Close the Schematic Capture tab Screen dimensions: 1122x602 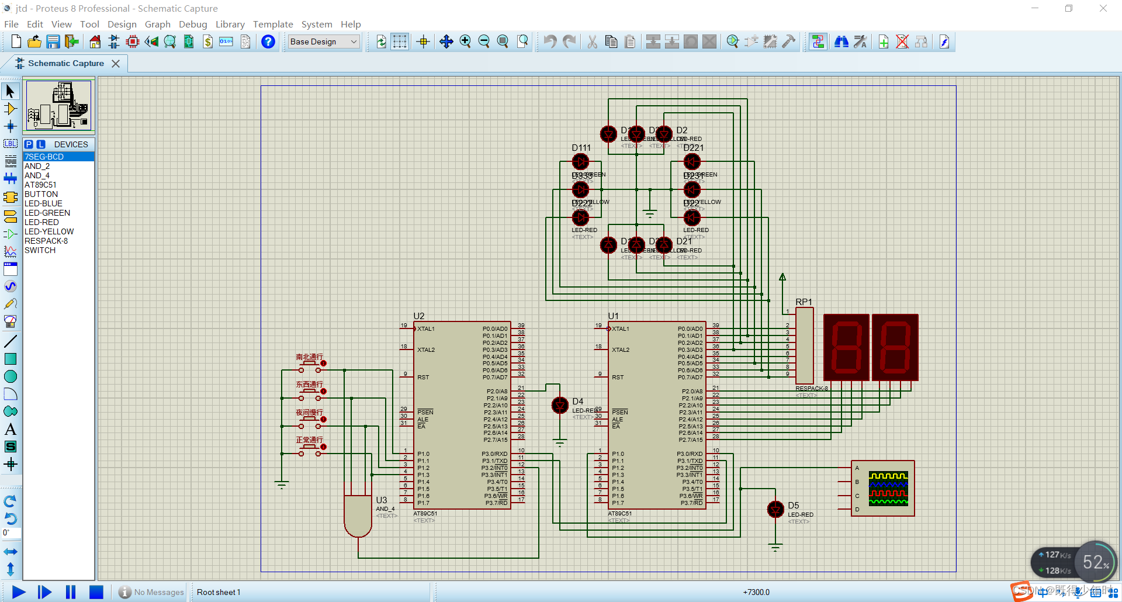(116, 64)
